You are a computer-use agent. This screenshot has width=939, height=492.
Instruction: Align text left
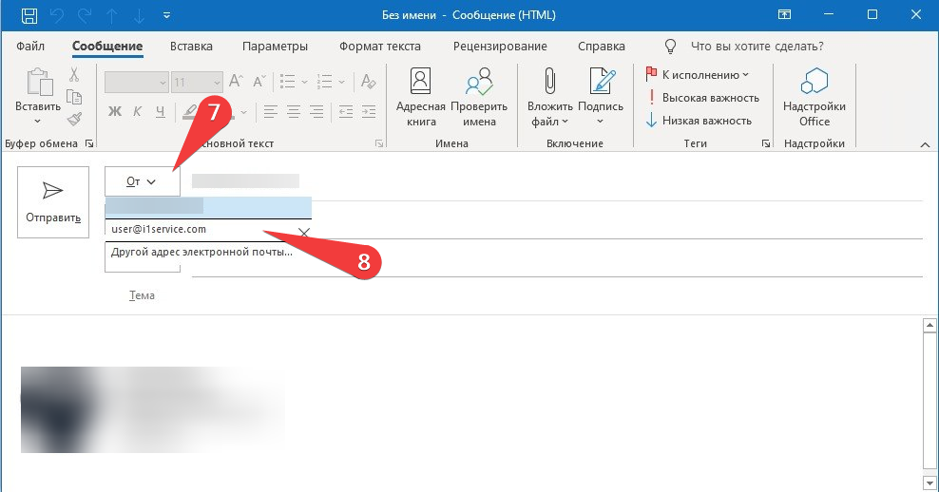click(x=271, y=111)
